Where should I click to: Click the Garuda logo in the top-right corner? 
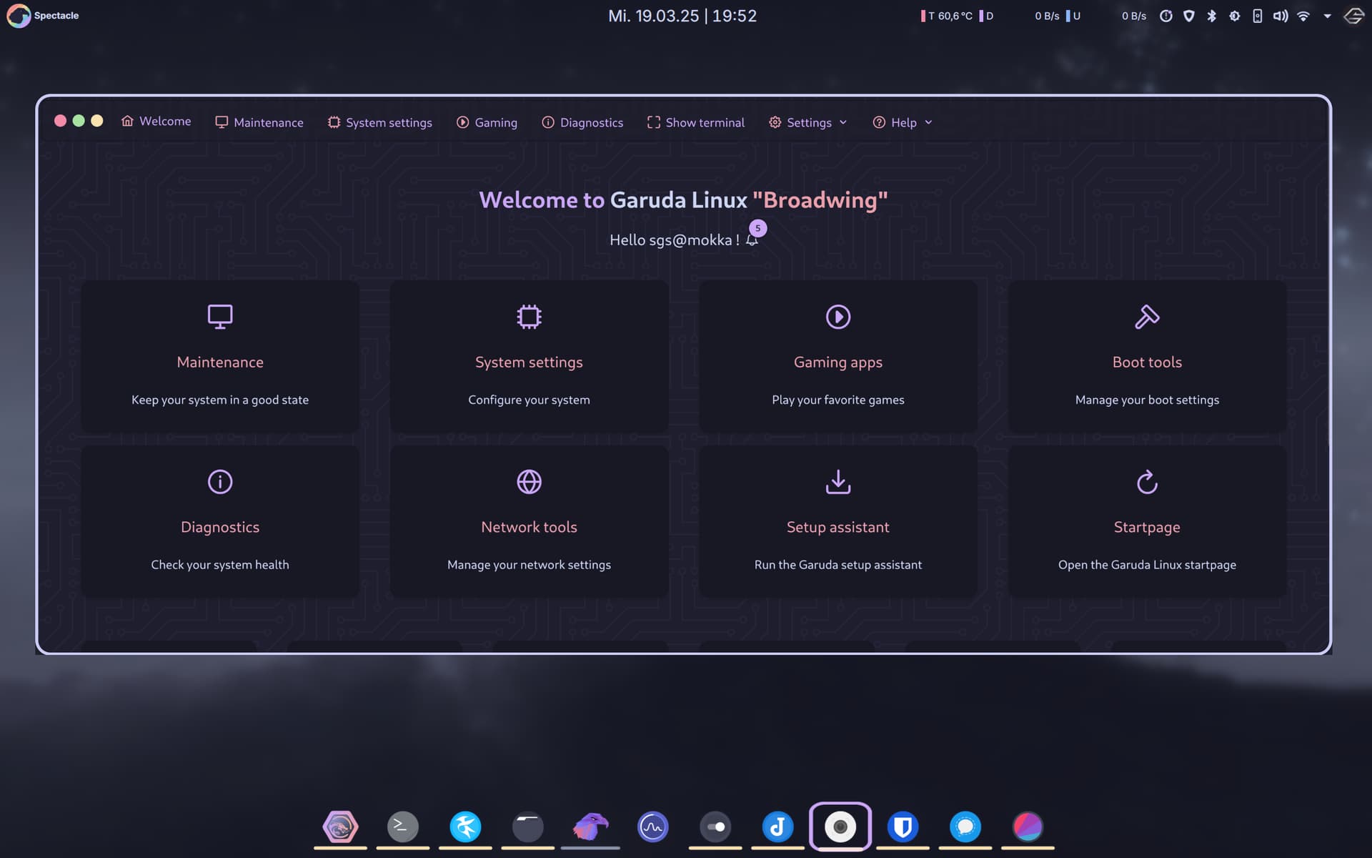pyautogui.click(x=1354, y=16)
